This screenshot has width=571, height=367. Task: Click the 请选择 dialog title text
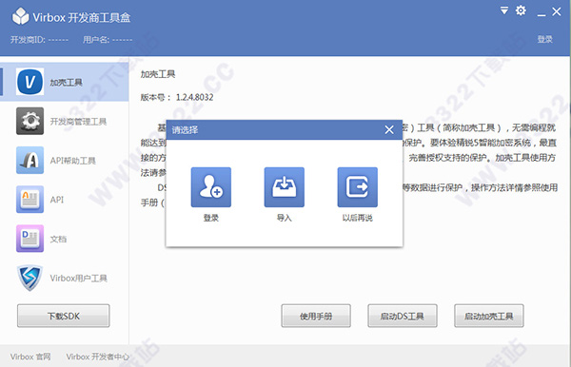click(x=185, y=130)
